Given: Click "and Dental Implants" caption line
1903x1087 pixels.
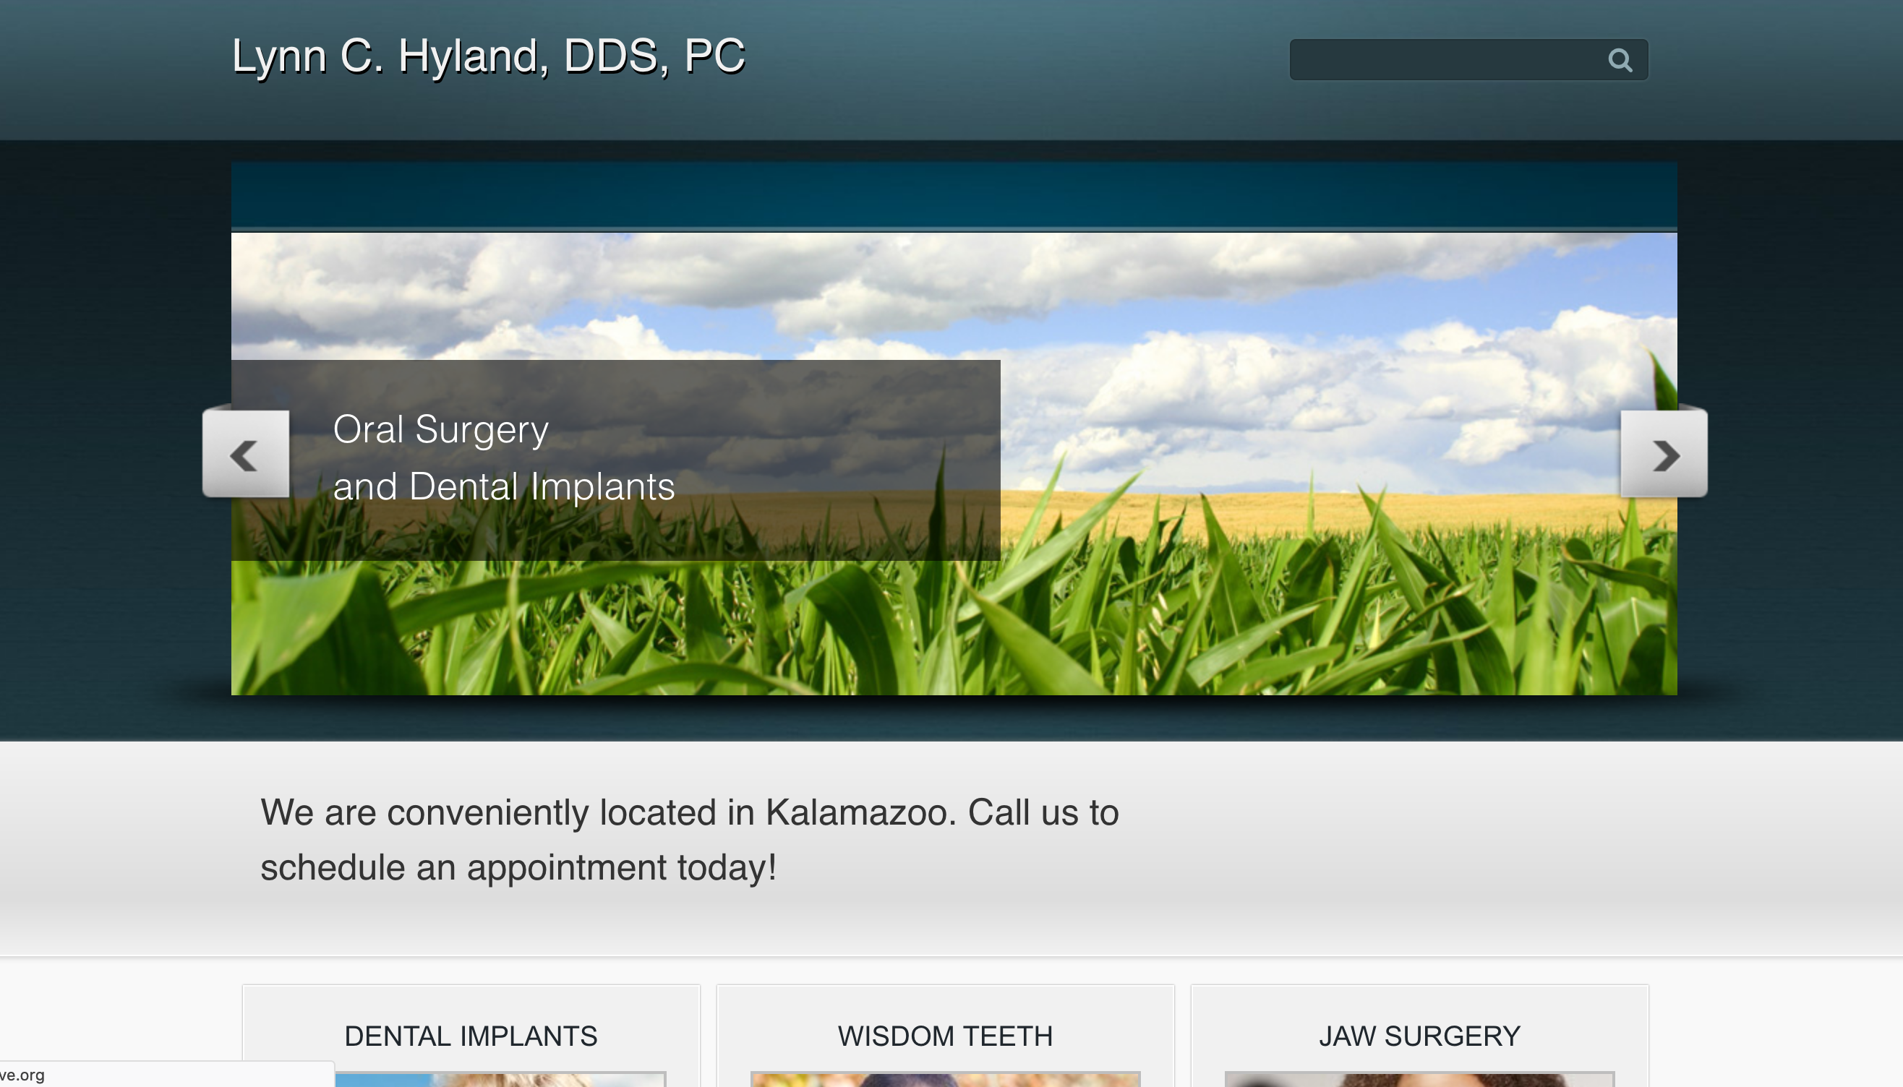Looking at the screenshot, I should (x=503, y=486).
